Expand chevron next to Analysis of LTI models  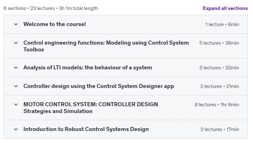tap(16, 68)
